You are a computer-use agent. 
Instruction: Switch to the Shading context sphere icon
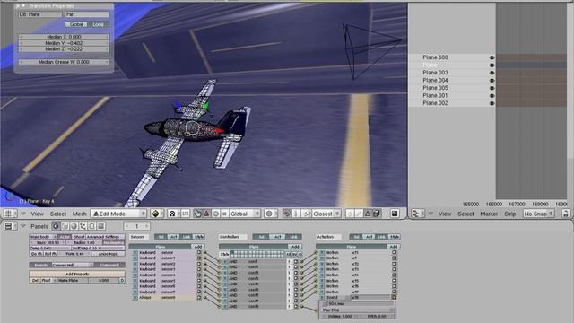pos(74,226)
